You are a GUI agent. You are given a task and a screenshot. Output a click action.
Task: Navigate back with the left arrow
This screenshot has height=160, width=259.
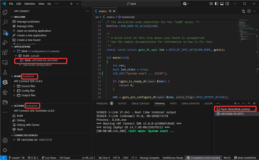72,4
